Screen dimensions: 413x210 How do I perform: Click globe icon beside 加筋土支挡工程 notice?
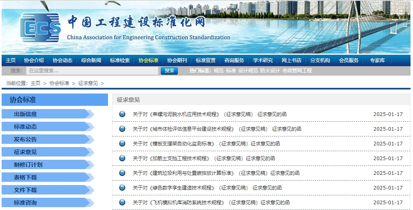pos(122,158)
